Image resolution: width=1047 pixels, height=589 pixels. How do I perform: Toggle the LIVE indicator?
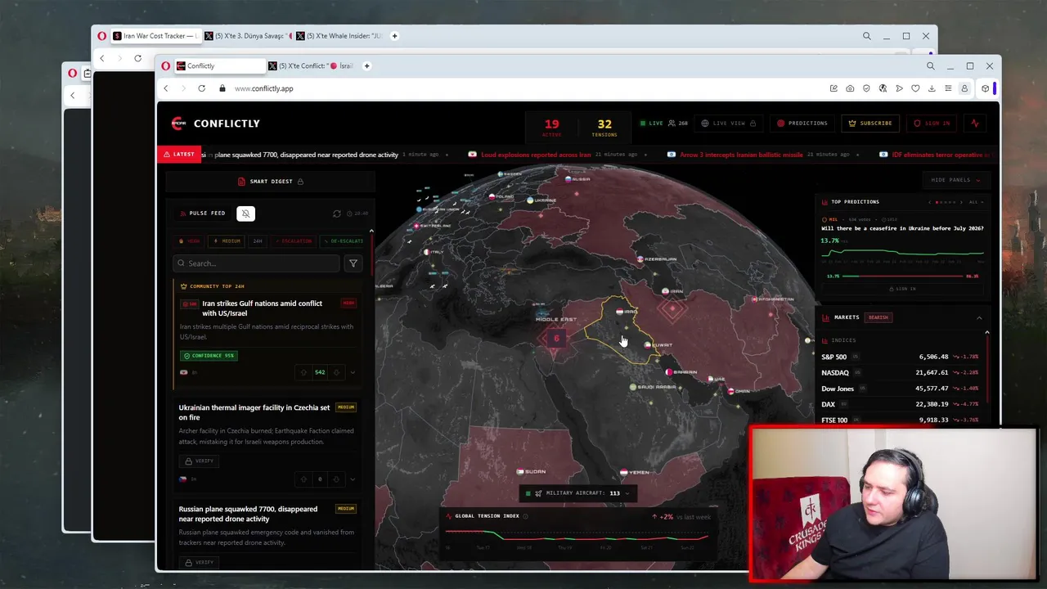pos(652,124)
